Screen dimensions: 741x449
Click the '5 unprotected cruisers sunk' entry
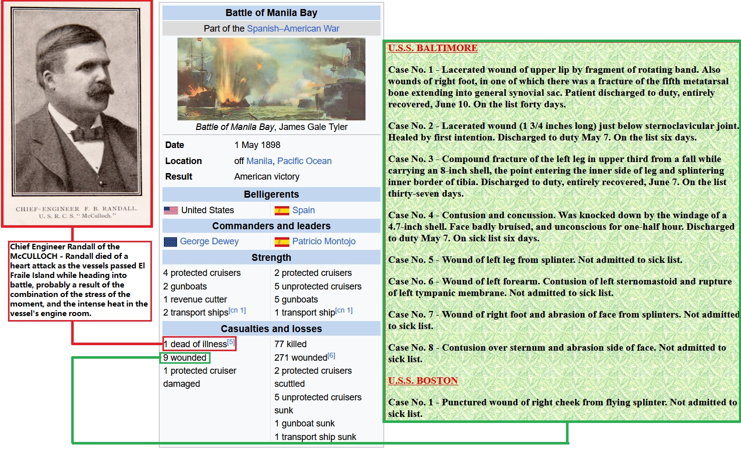point(318,404)
